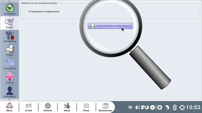Open the Gebruikers users section
This screenshot has height=113, width=202.
pos(10,92)
